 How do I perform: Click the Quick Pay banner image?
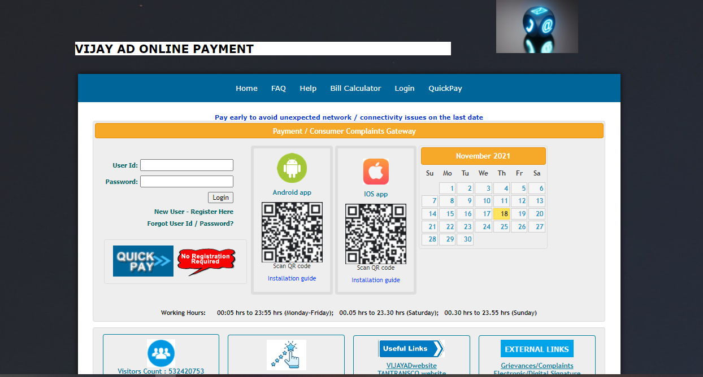[x=143, y=261]
